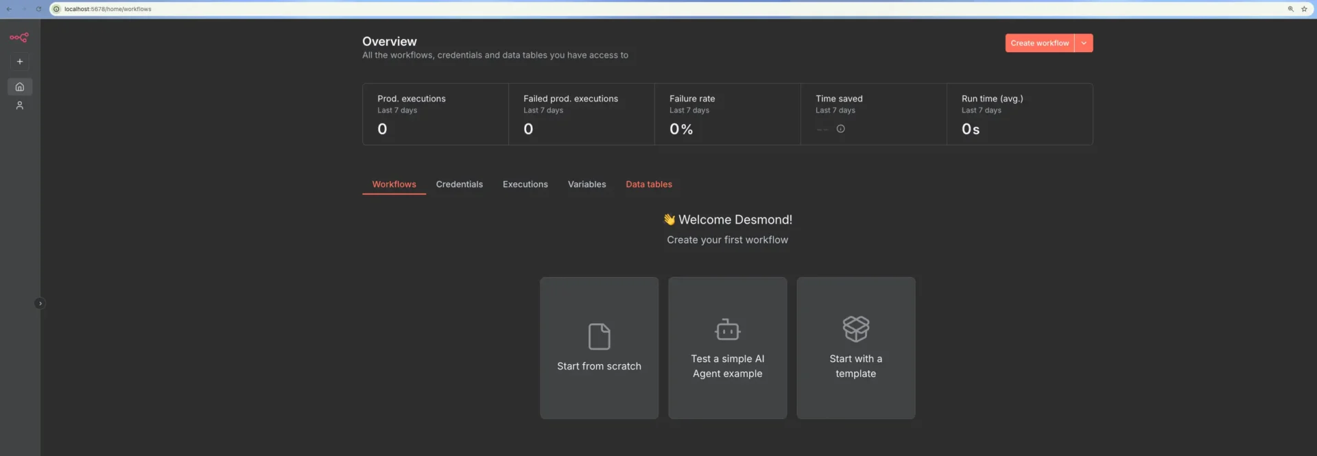Click the Failure rate stat card
1317x456 pixels.
(728, 114)
